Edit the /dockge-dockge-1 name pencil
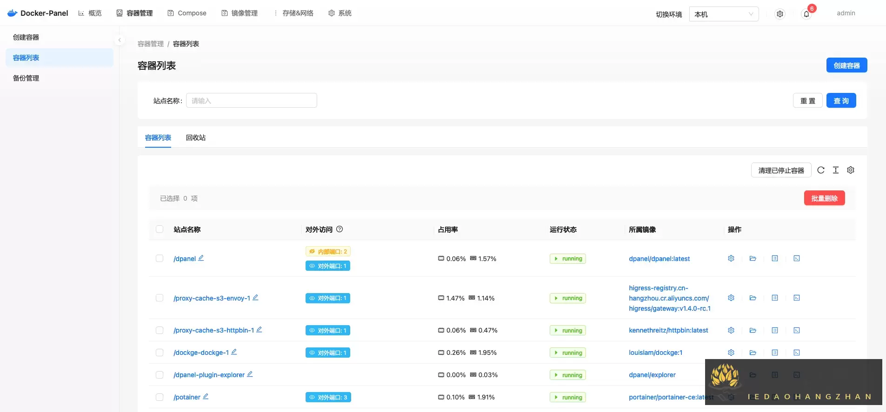This screenshot has width=886, height=412. 234,352
